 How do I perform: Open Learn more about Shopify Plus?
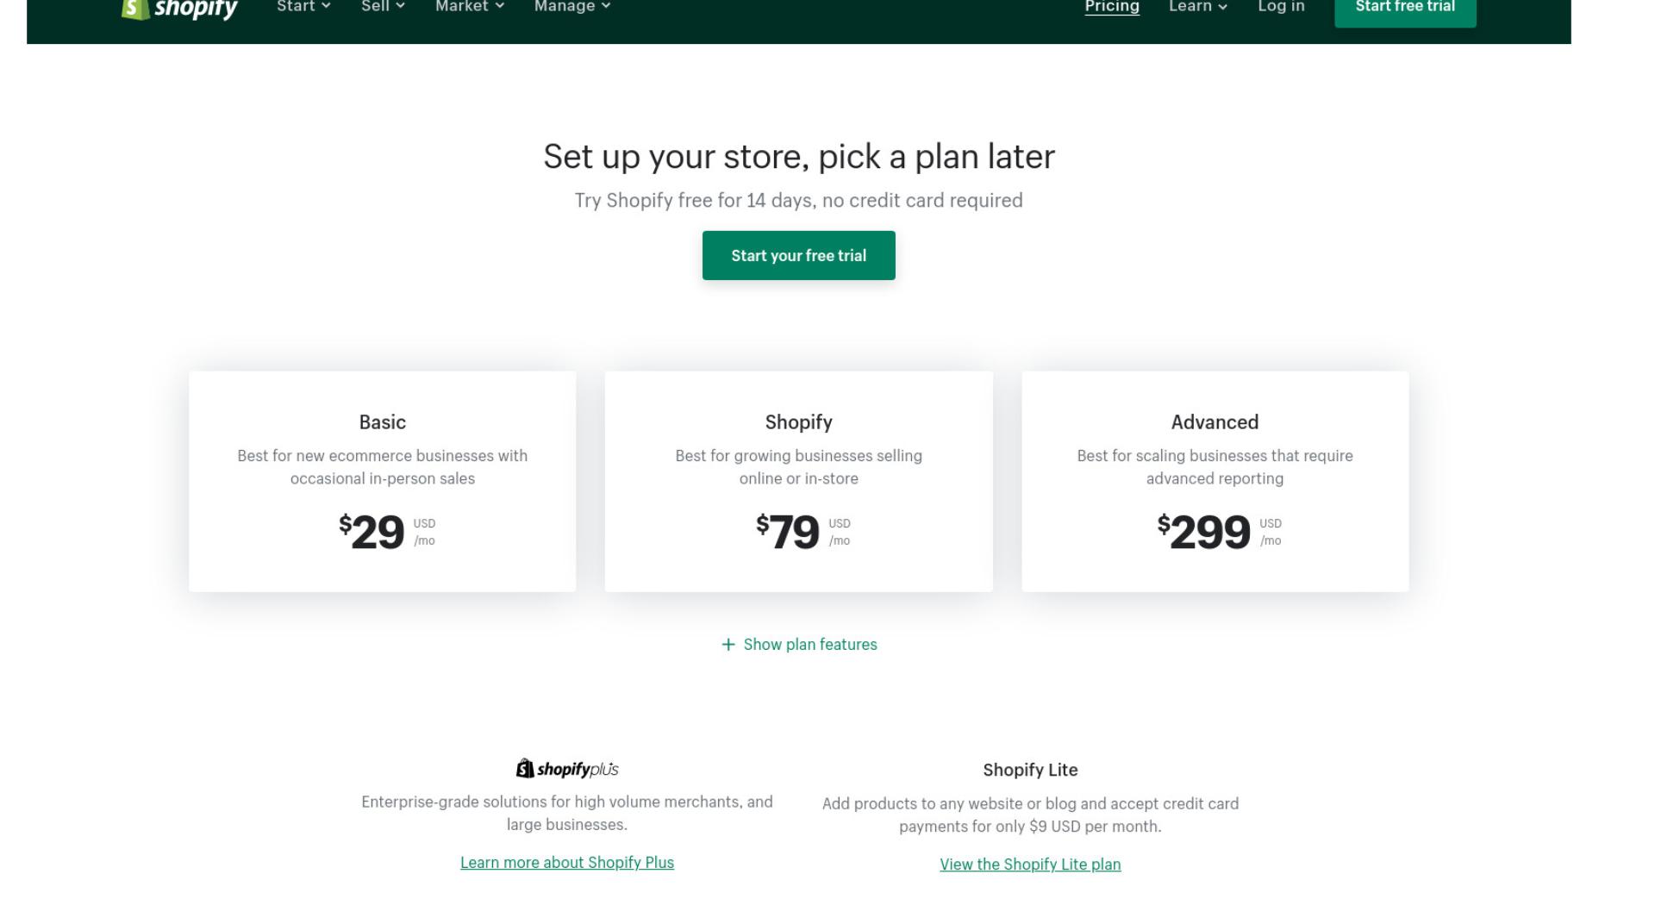[x=567, y=863]
